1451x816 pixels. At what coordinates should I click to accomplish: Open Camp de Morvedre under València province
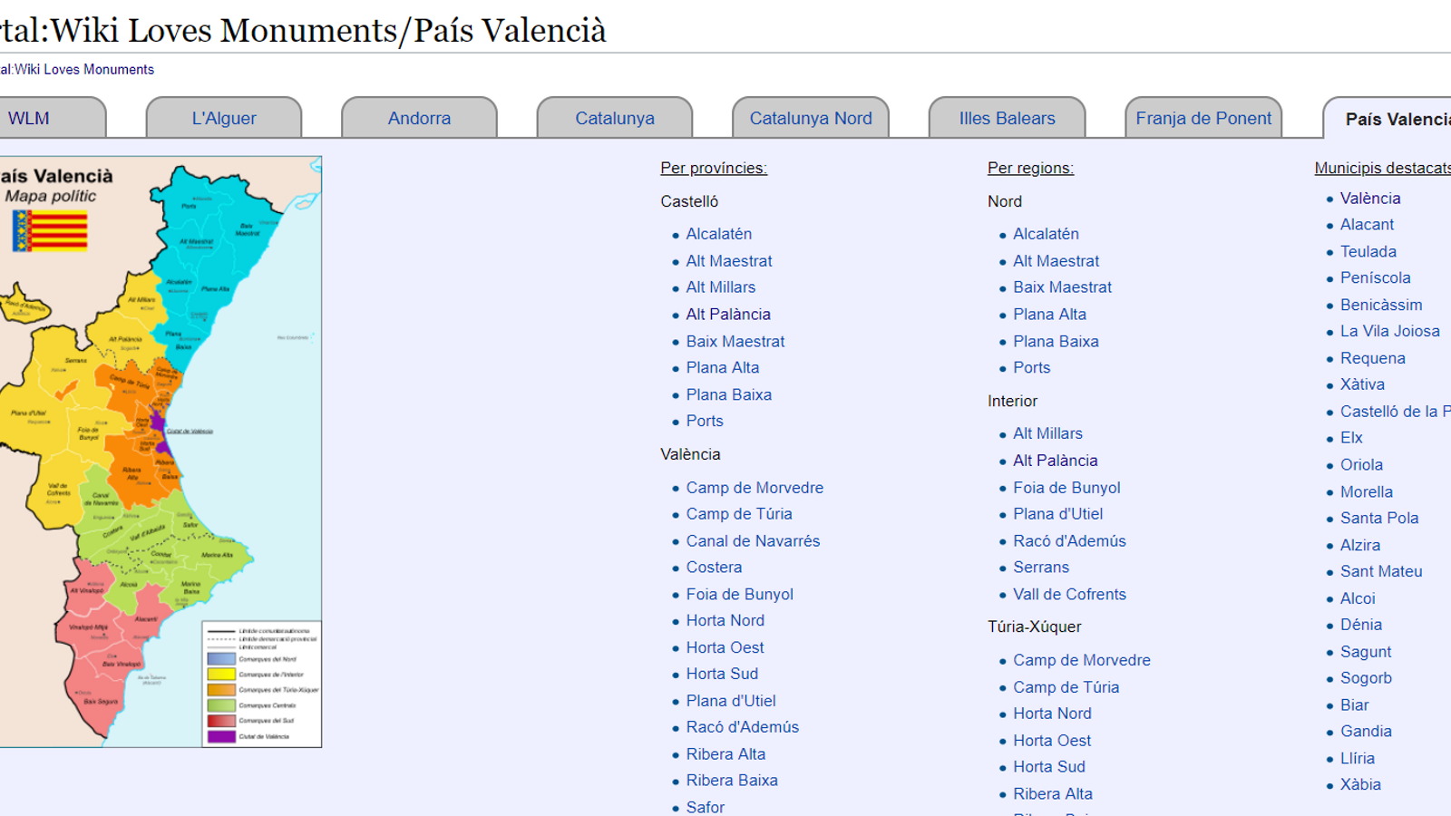(755, 488)
